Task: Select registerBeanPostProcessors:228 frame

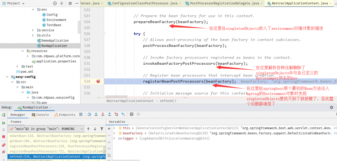Action: 57,146
